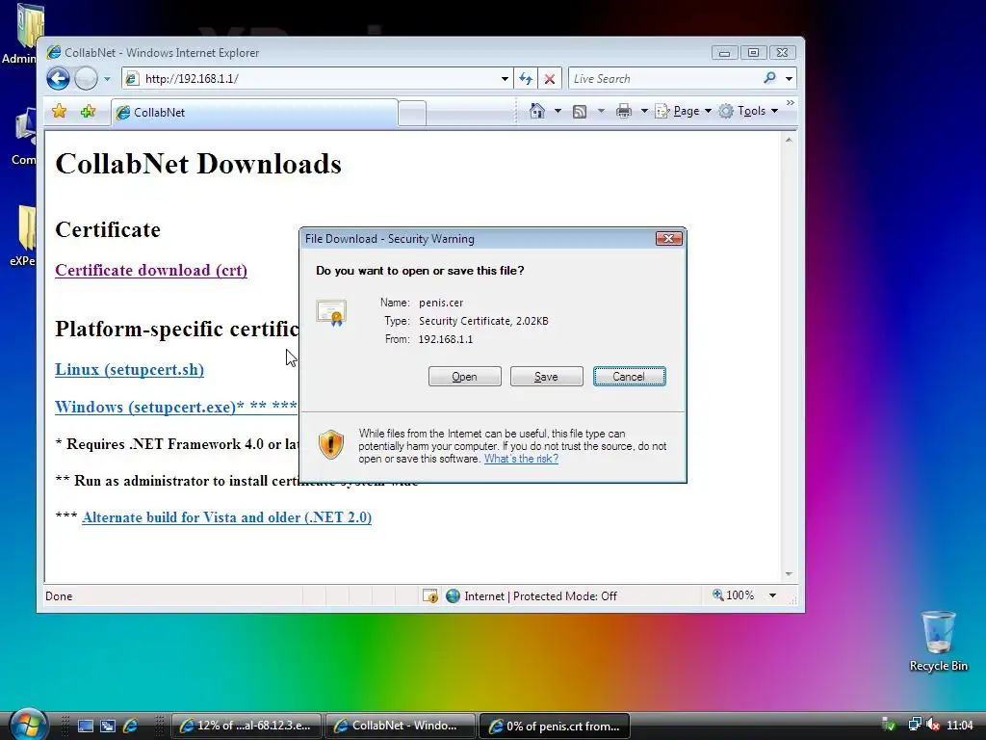Select the eXPe folder desktop icon

pos(23,236)
